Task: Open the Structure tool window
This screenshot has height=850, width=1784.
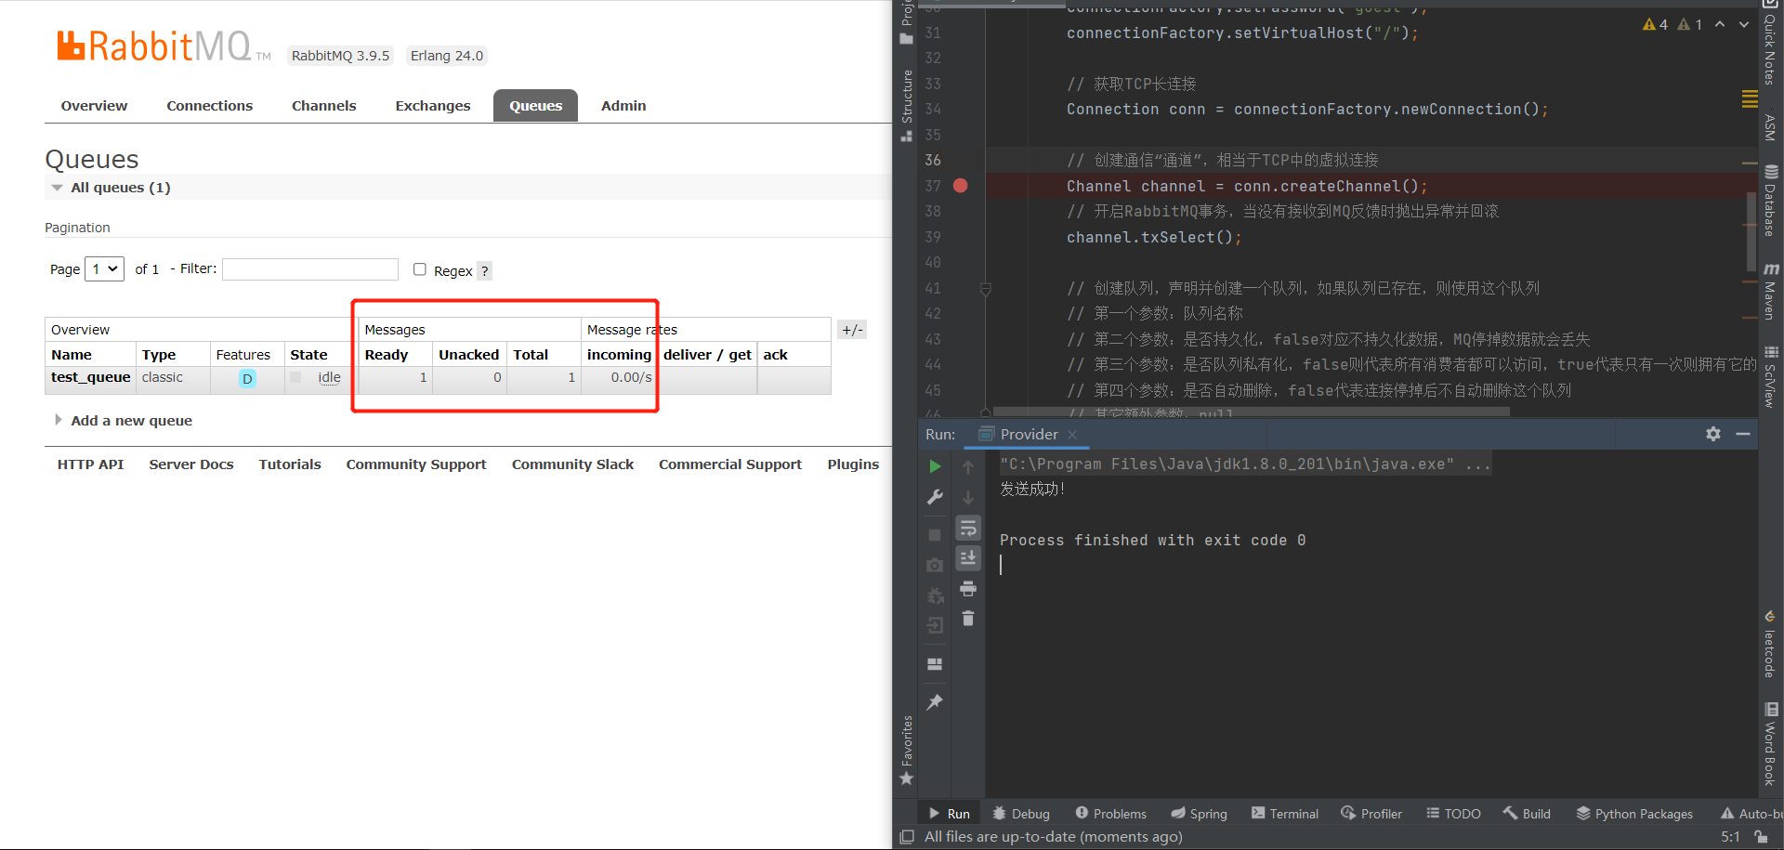Action: (x=907, y=105)
